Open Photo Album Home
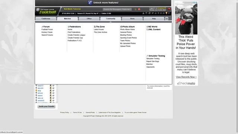The width and height of the screenshot is (238, 134). 127,29
